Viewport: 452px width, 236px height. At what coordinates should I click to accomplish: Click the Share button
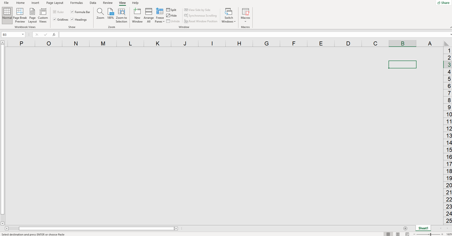click(x=443, y=3)
